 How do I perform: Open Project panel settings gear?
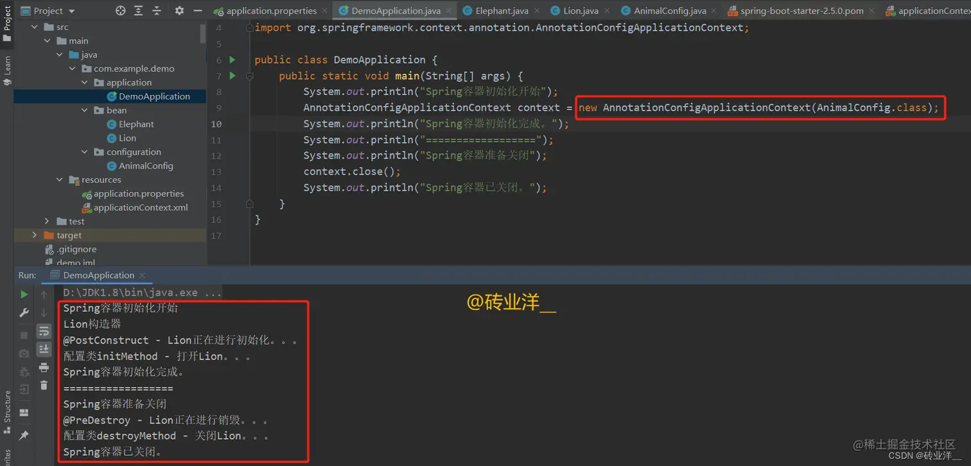(x=179, y=11)
